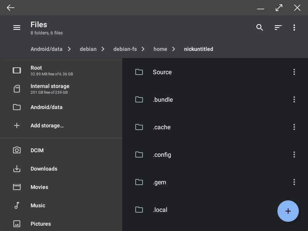Open Movies in sidebar
Viewport: 308px width, 231px height.
[61, 187]
